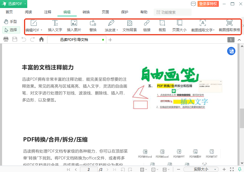Select the 涂改液 correction fluid tool

(x=110, y=26)
